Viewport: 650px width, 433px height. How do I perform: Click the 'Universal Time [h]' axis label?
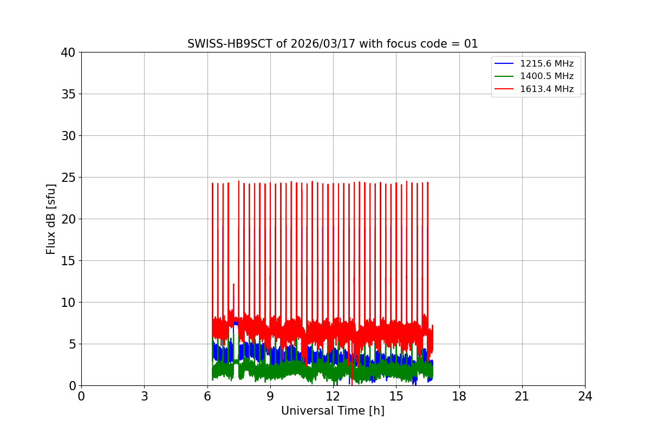(333, 411)
